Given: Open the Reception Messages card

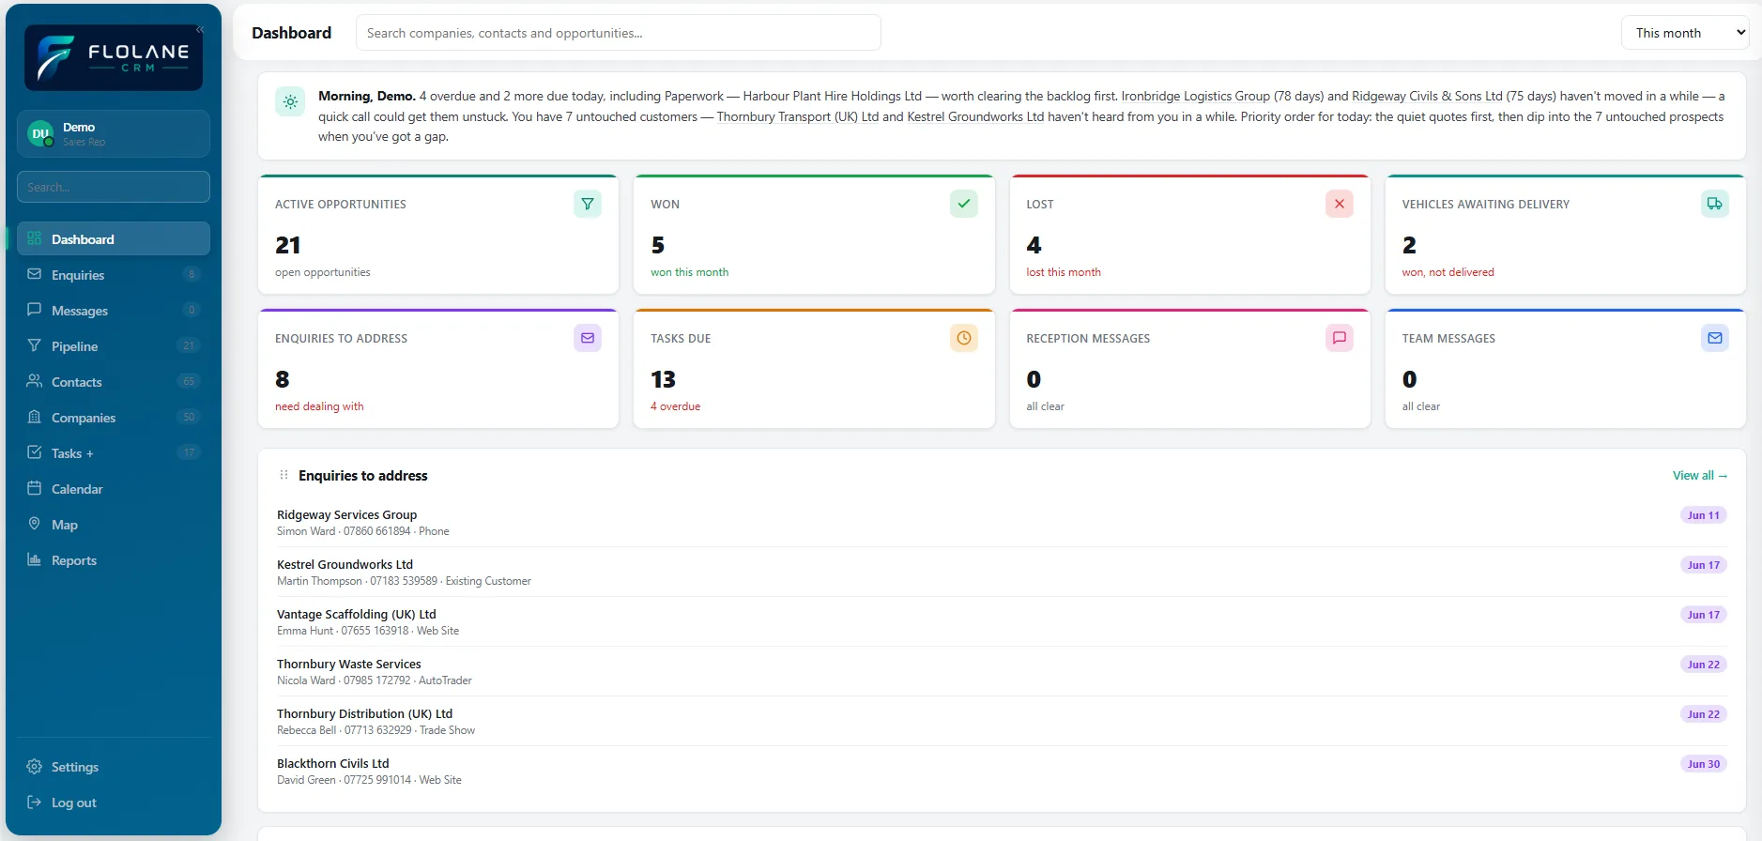Looking at the screenshot, I should [x=1189, y=369].
